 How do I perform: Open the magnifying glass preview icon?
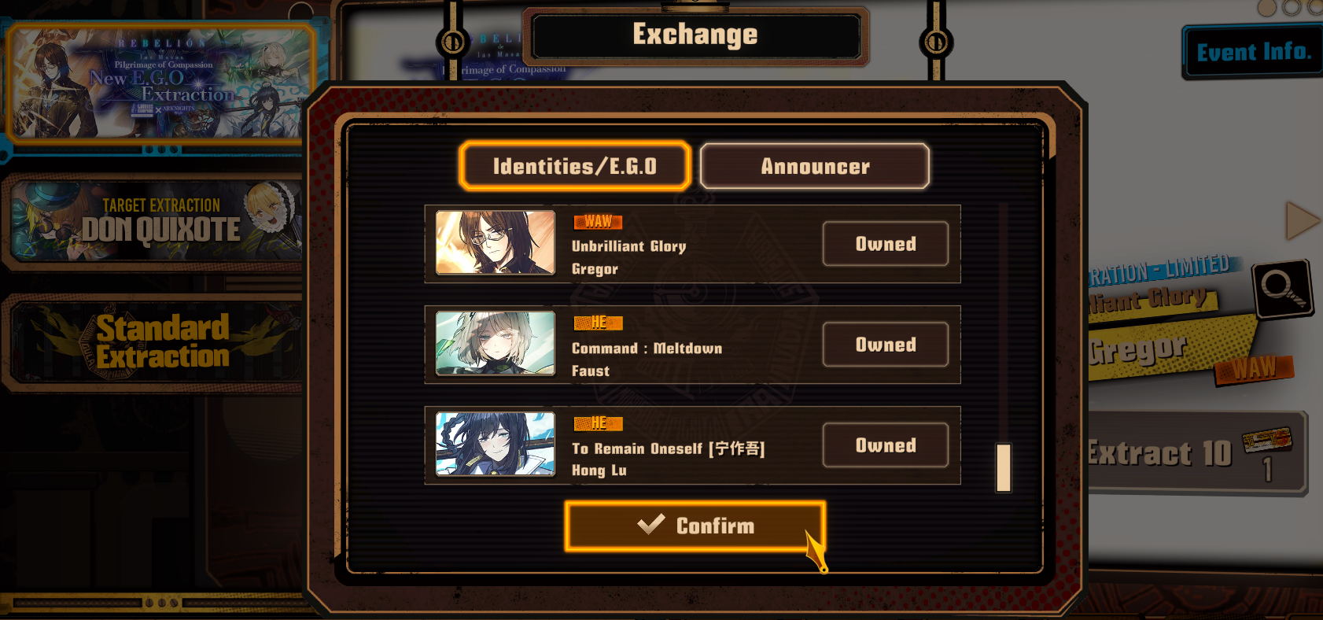(1284, 289)
